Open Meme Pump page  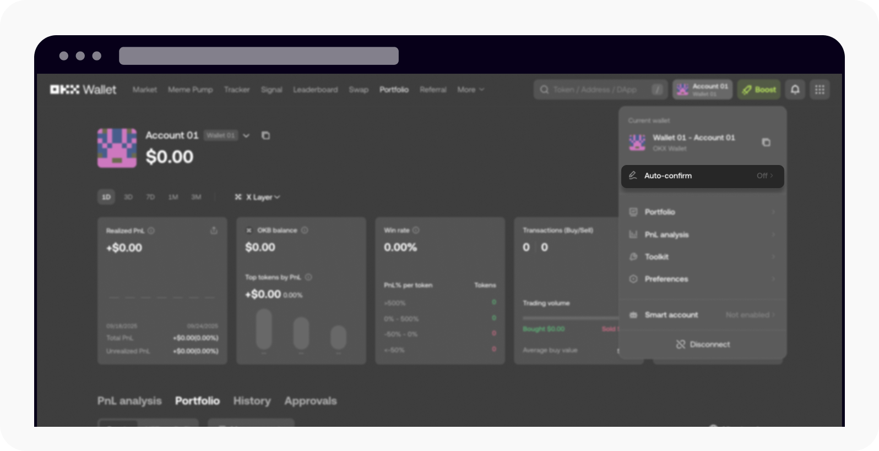tap(190, 90)
